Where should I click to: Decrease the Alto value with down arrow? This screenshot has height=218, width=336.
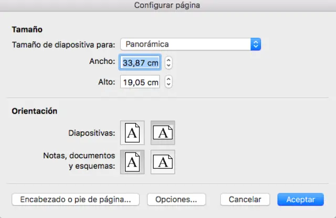click(x=169, y=85)
